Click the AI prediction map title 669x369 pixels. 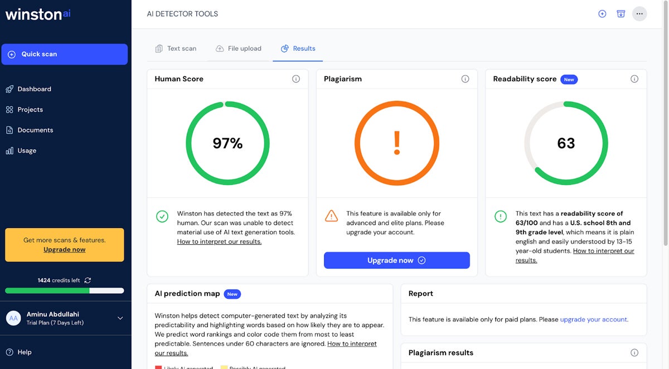point(187,294)
